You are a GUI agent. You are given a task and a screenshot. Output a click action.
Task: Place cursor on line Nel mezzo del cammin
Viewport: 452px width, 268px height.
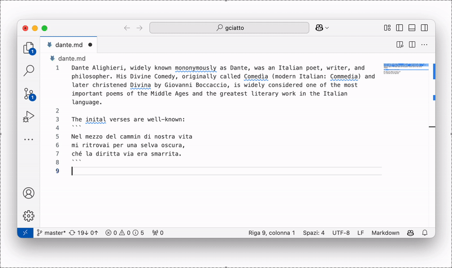[x=132, y=136]
